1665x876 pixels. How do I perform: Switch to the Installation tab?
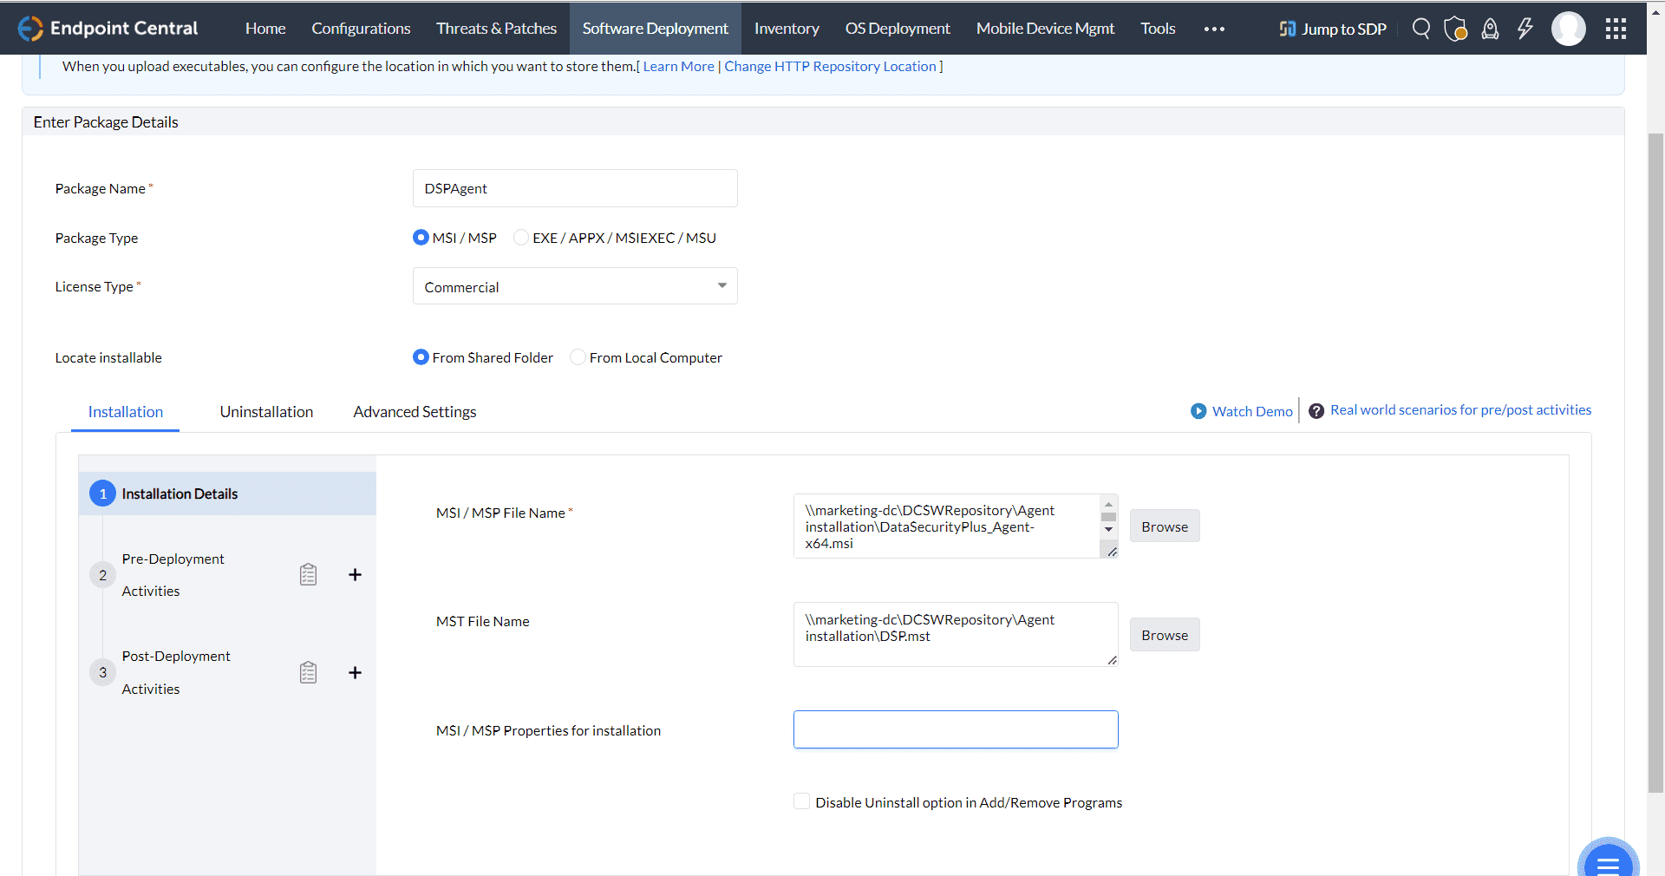pos(126,412)
